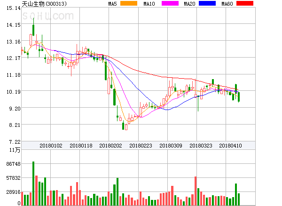This screenshot has width=282, height=206.
Task: Click the 14.15 price axis label
Action: click(x=14, y=25)
